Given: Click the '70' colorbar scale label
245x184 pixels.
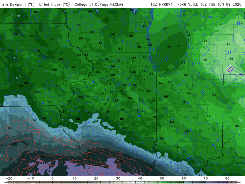Looking at the screenshot, I should click(x=205, y=178).
